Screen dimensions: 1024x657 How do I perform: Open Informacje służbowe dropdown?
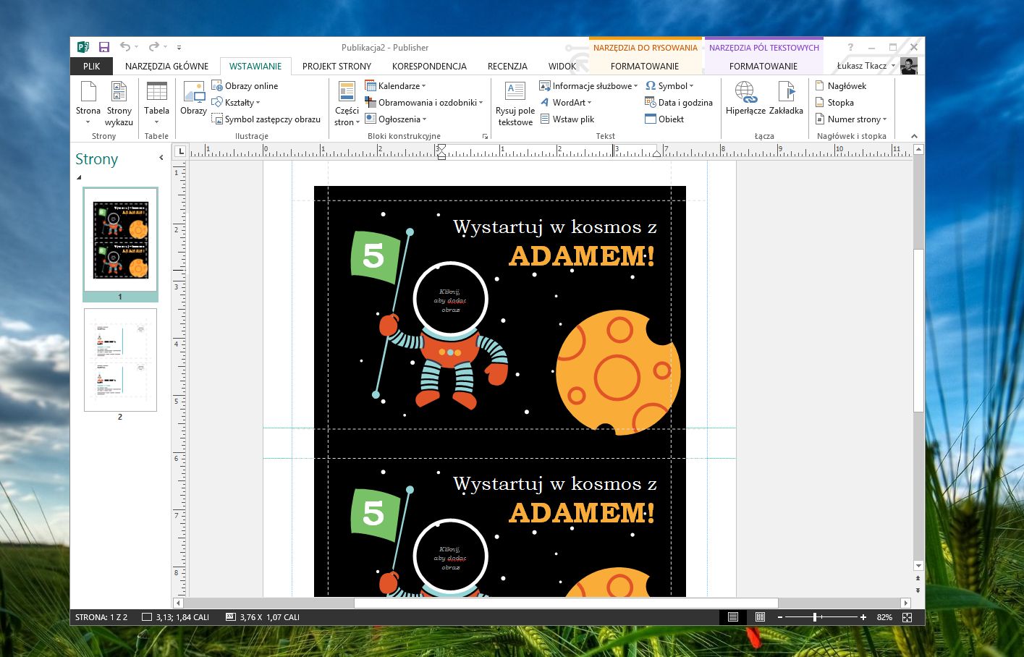(x=589, y=85)
